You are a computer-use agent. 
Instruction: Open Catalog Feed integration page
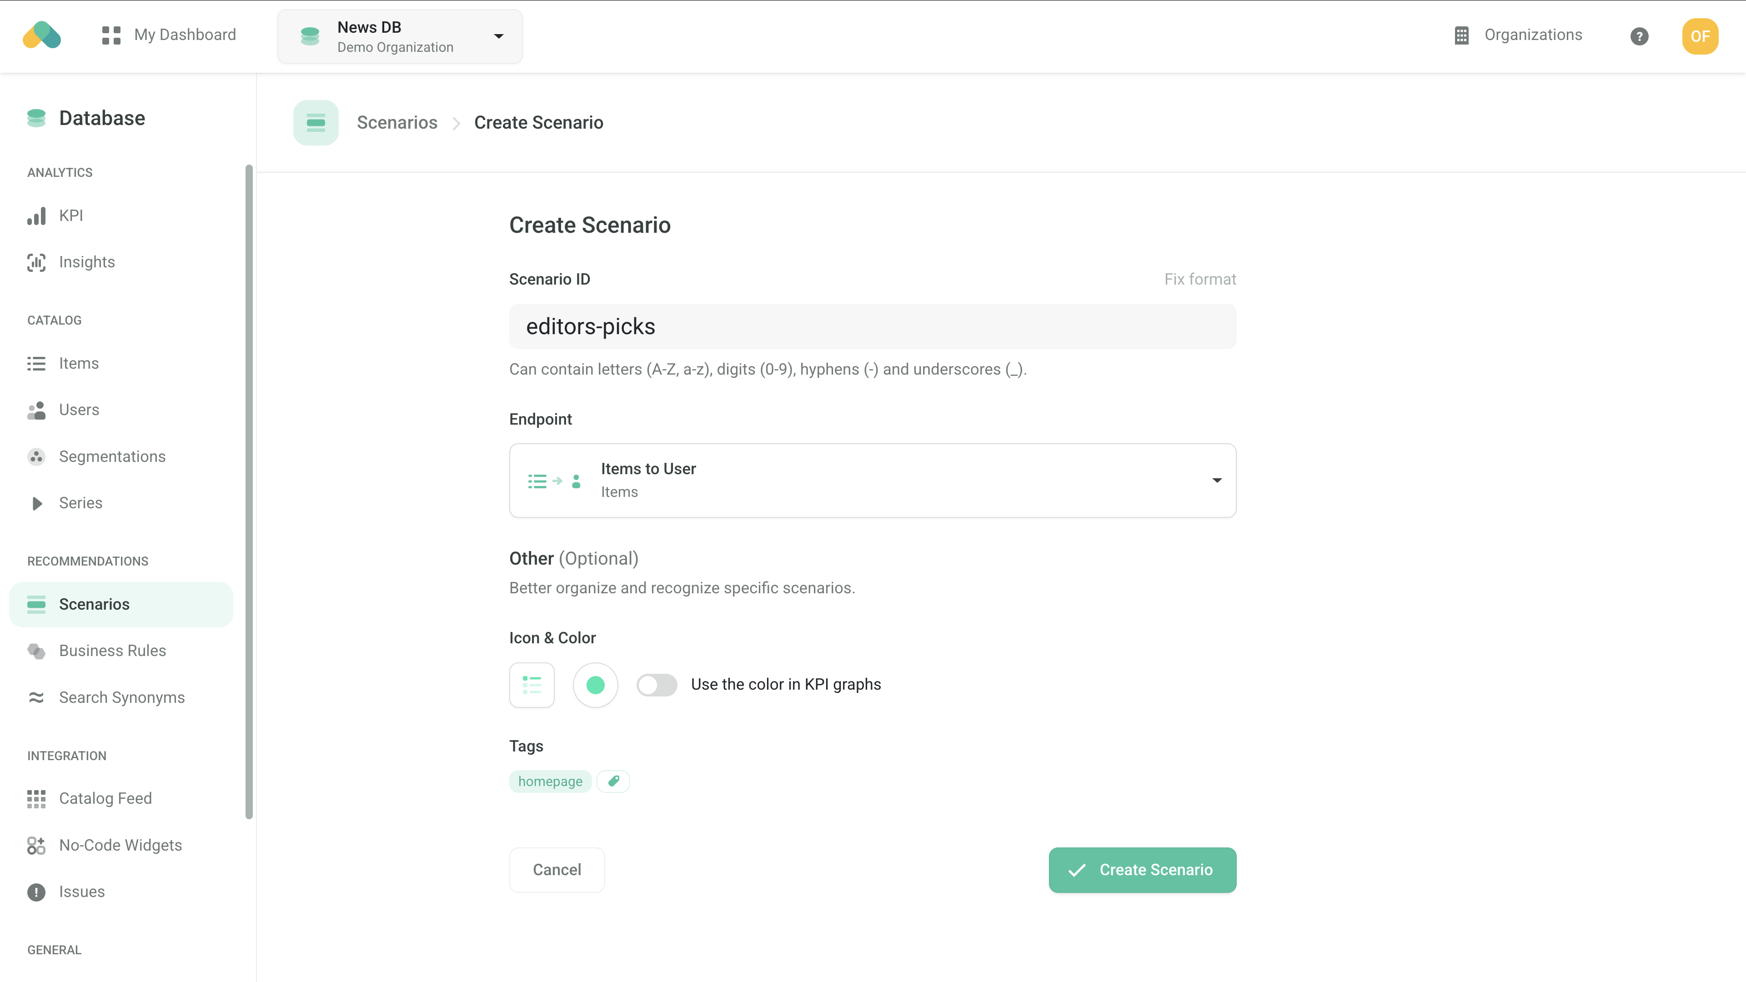(106, 798)
